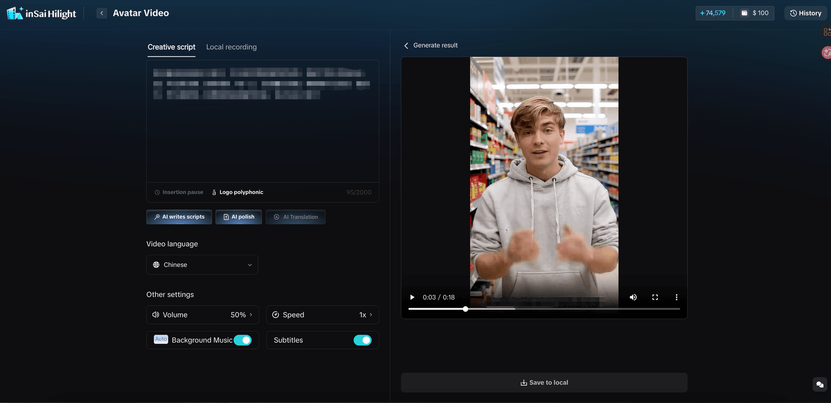Switch to the Creative script tab

172,47
